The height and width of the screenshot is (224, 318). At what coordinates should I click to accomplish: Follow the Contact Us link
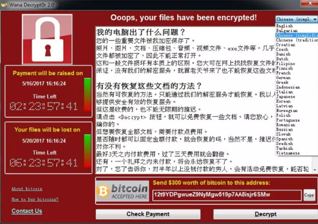pyautogui.click(x=27, y=211)
